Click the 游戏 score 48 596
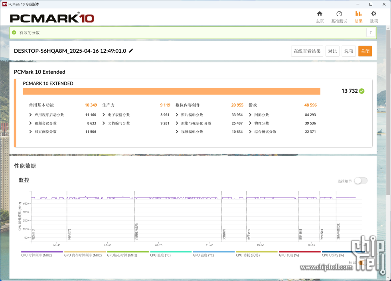The height and width of the screenshot is (281, 391). (310, 105)
